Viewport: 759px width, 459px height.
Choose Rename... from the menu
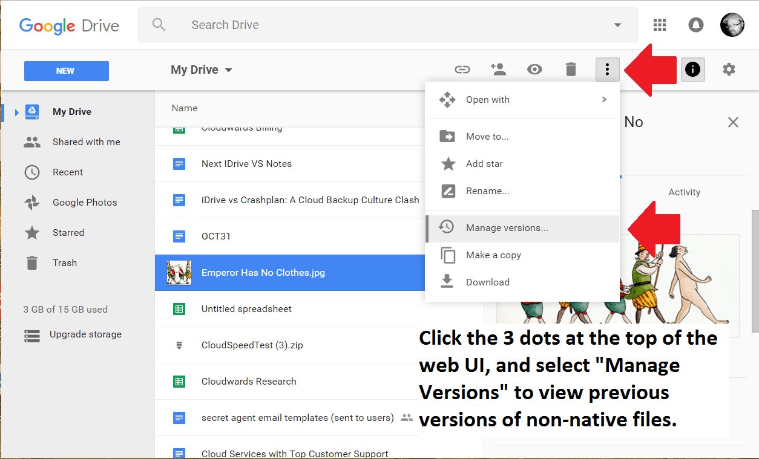pos(522,191)
